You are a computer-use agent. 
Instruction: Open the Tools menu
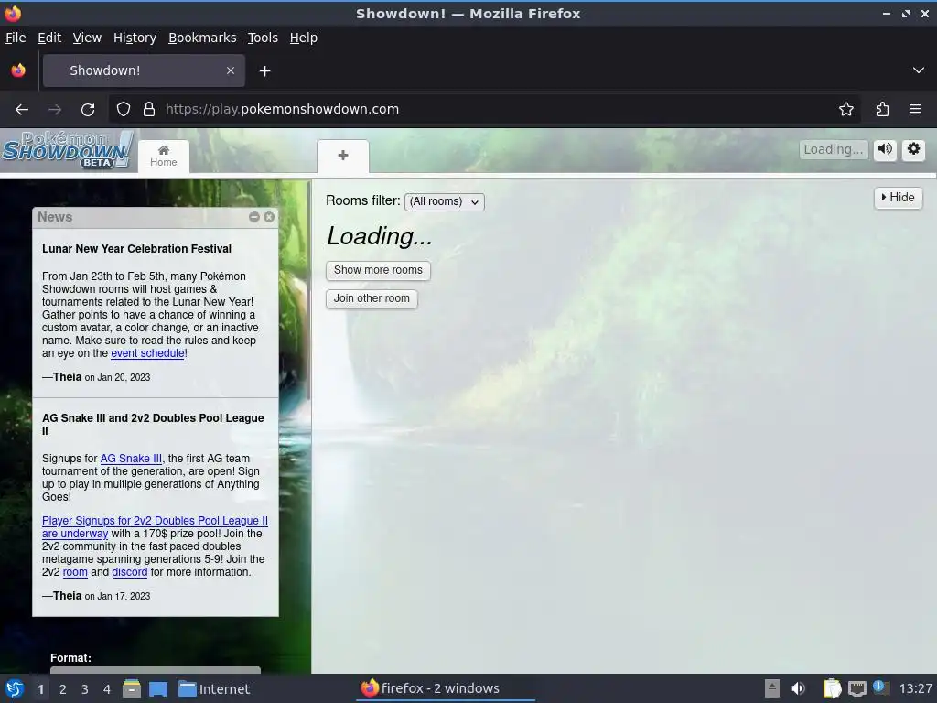(263, 38)
